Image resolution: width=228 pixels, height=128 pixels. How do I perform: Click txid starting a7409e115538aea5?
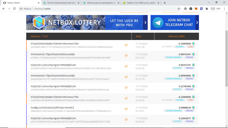tap(71, 58)
